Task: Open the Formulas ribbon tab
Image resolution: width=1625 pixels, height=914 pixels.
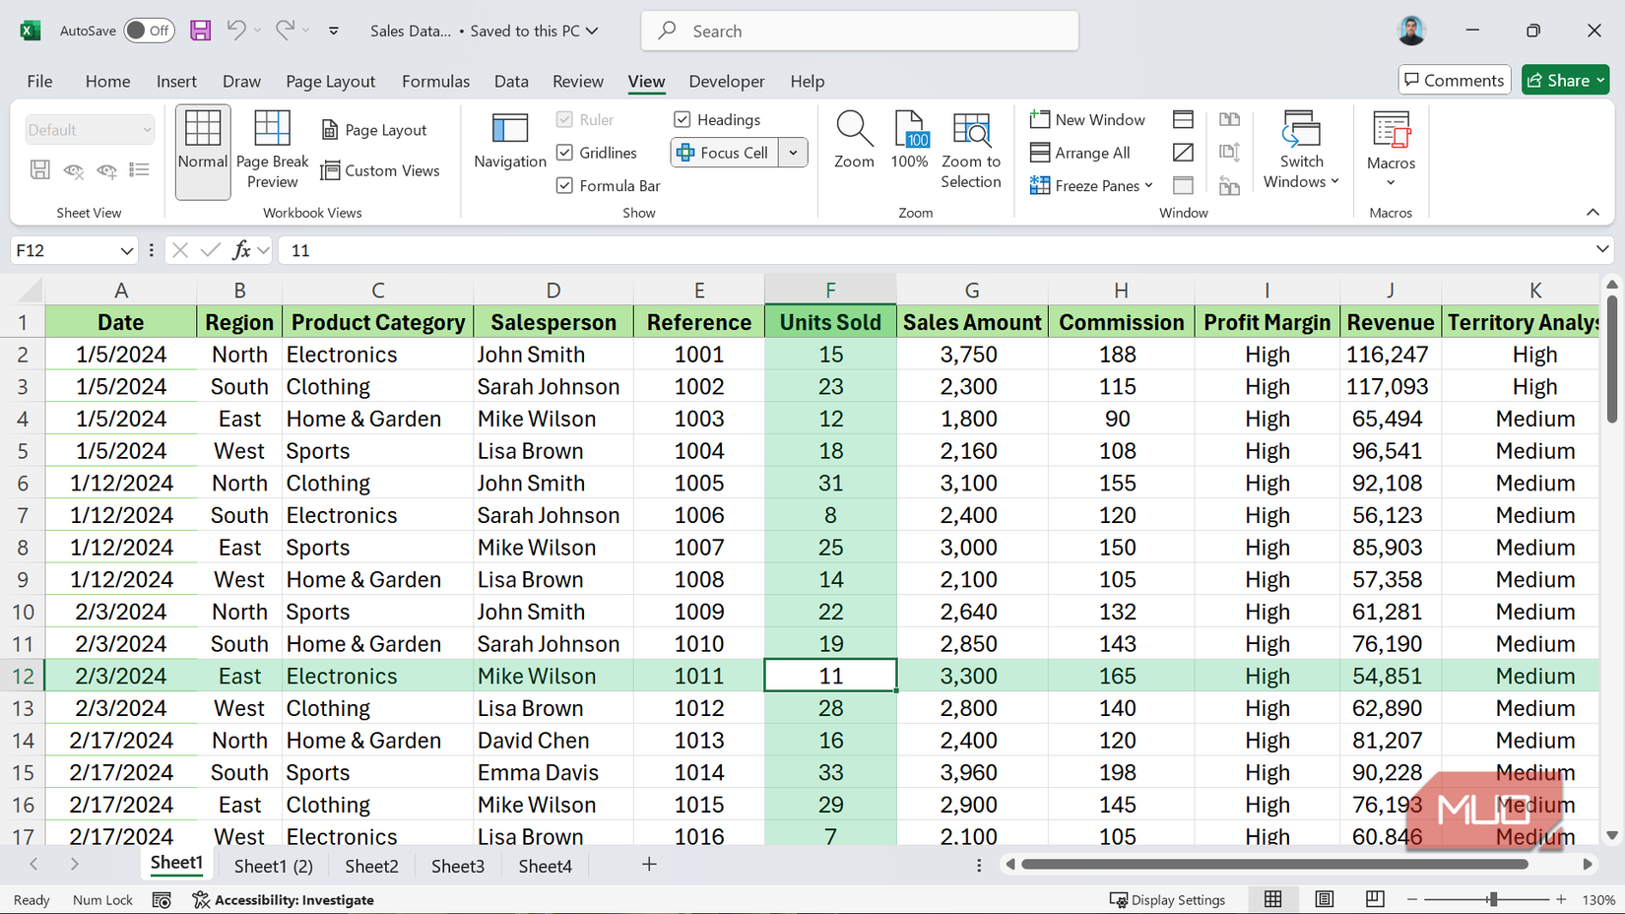Action: pyautogui.click(x=435, y=81)
